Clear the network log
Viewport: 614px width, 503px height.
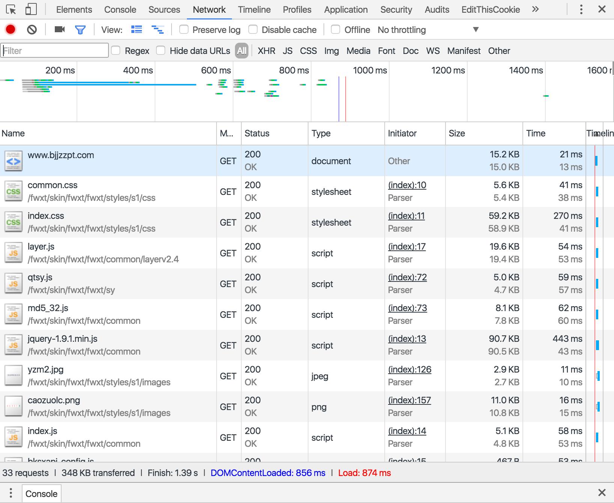32,29
